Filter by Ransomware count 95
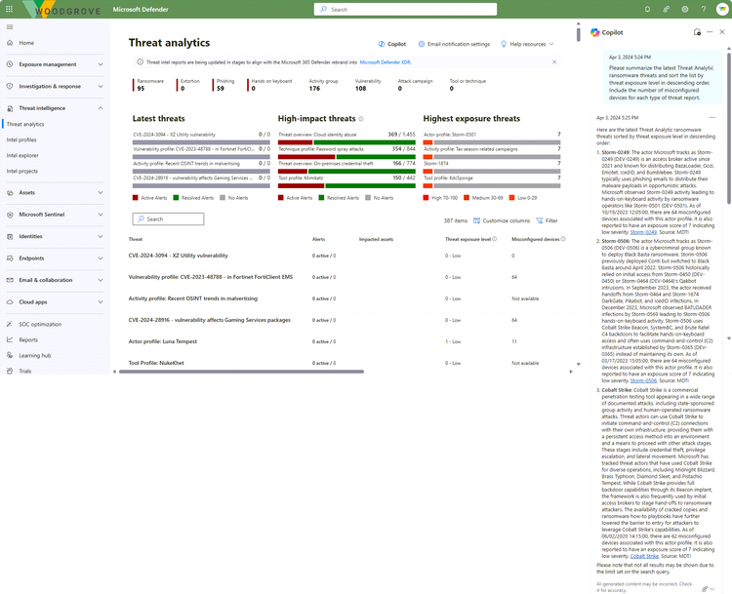Image resolution: width=732 pixels, height=594 pixels. pos(149,85)
